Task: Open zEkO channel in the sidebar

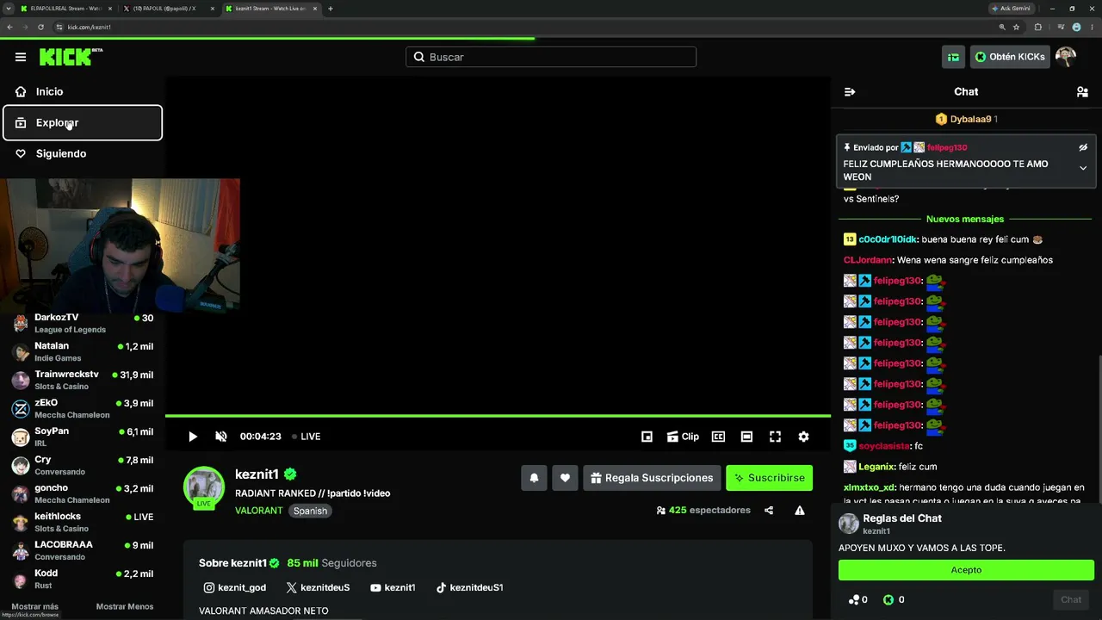Action: (x=83, y=408)
